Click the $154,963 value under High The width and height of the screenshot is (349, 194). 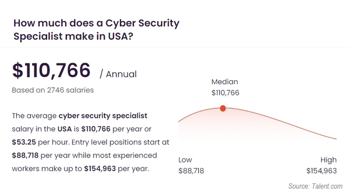tap(321, 171)
